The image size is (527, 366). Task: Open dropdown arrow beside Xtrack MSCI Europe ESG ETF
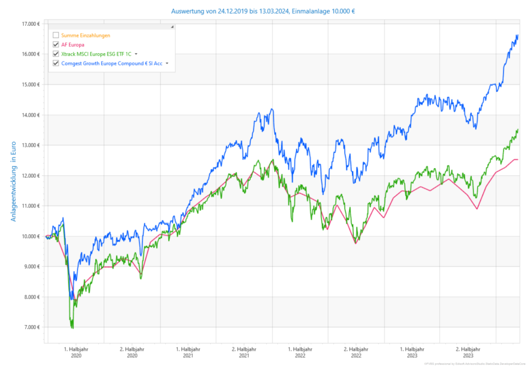136,54
